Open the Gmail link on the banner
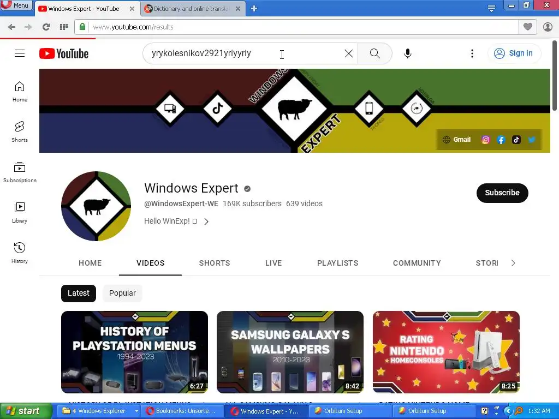Viewport: 559px width, 419px height. pos(457,140)
